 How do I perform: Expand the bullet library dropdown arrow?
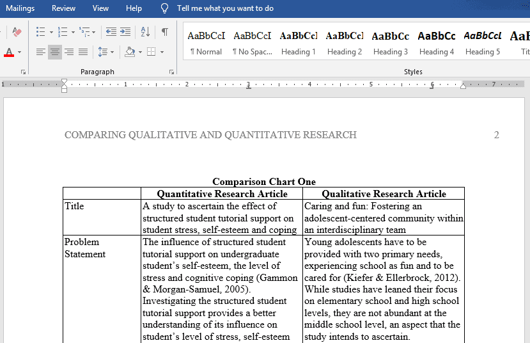pyautogui.click(x=51, y=32)
